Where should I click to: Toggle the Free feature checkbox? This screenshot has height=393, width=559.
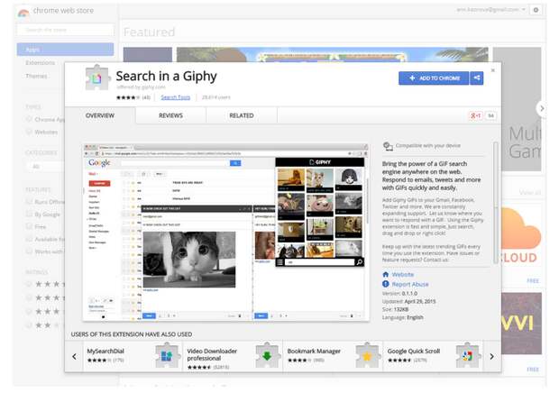pyautogui.click(x=29, y=226)
